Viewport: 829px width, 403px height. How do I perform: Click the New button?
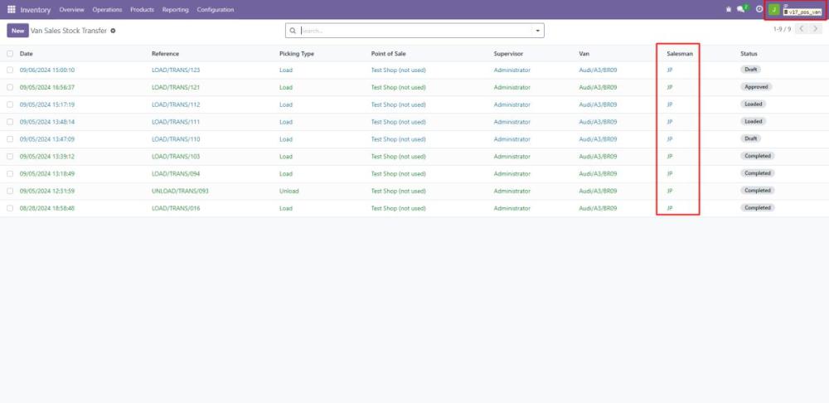(17, 30)
